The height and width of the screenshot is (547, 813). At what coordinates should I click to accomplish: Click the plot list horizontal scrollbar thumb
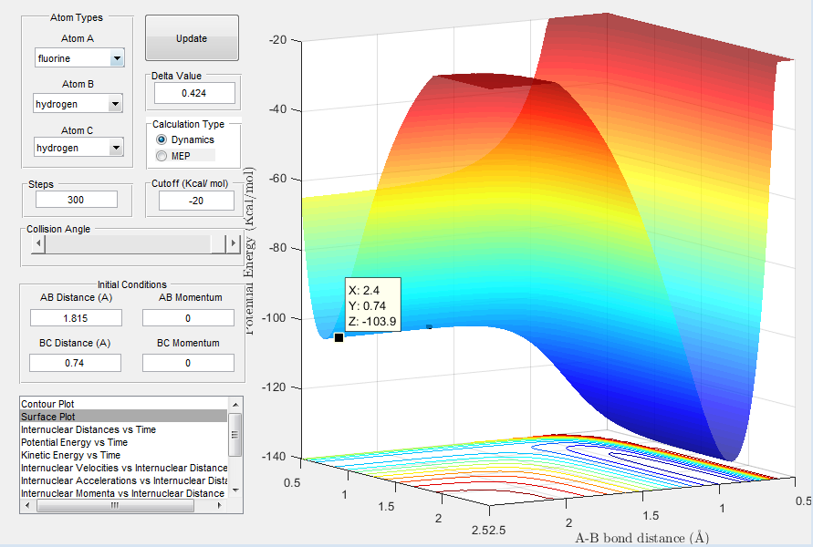[x=115, y=506]
